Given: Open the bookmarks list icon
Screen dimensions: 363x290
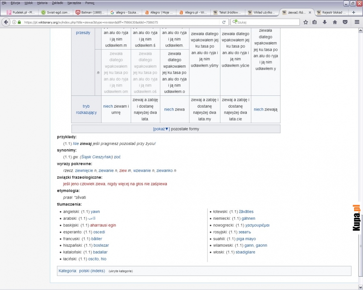Looking at the screenshot, I should (x=314, y=22).
